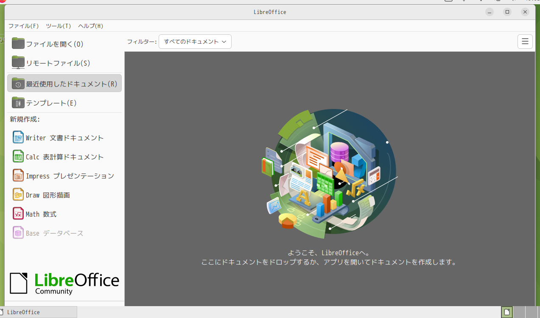Click the LibreOffice taskbar entry
540x318 pixels.
38,312
